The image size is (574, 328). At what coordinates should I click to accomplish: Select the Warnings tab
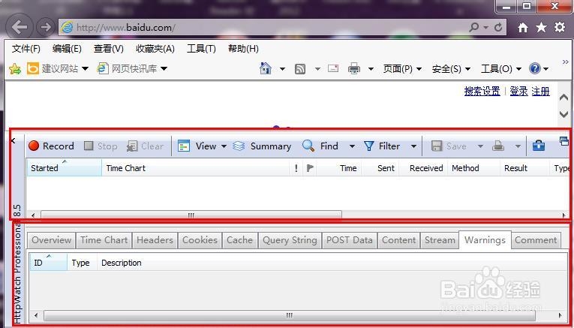click(x=485, y=239)
